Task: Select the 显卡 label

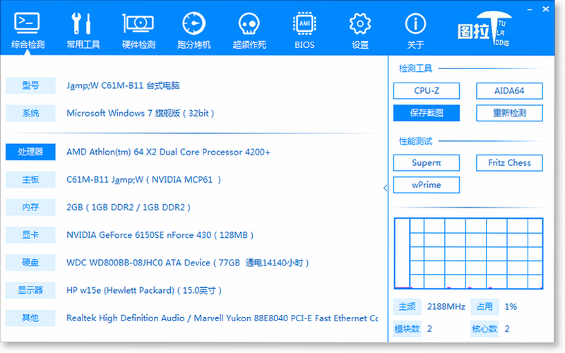Action: [30, 235]
